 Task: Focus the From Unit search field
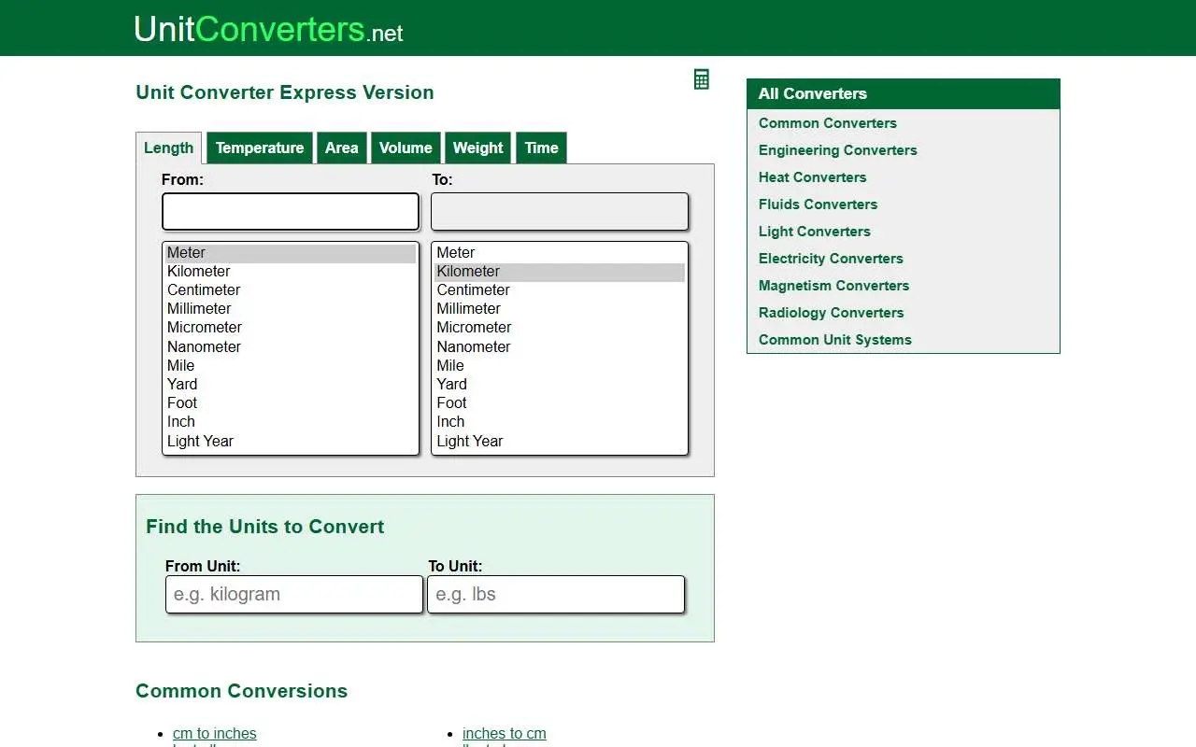(x=294, y=594)
